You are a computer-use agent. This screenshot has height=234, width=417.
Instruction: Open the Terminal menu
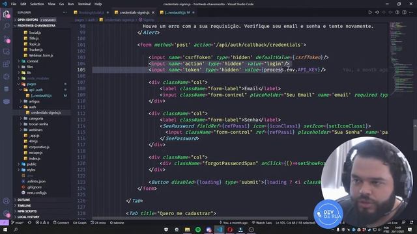(x=84, y=4)
